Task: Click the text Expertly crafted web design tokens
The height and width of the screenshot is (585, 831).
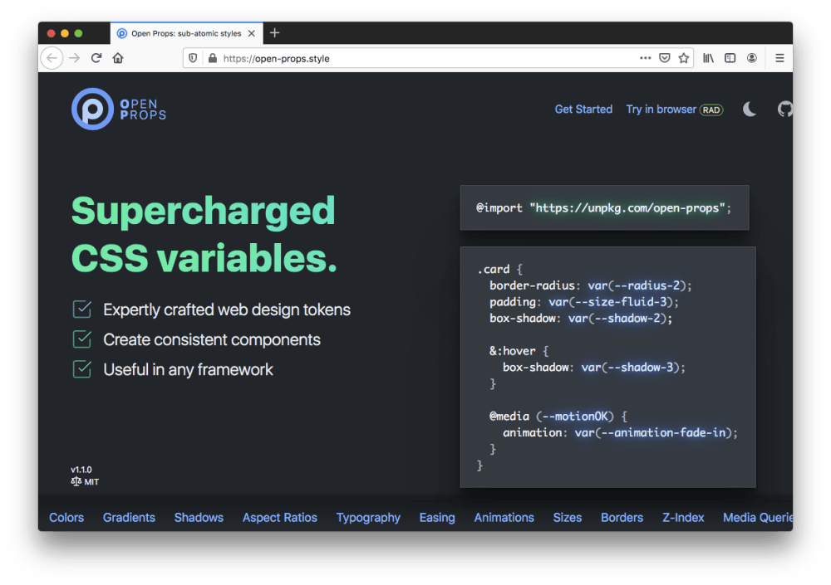Action: click(227, 310)
